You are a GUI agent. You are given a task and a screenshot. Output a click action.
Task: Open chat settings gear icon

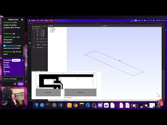click(x=15, y=84)
